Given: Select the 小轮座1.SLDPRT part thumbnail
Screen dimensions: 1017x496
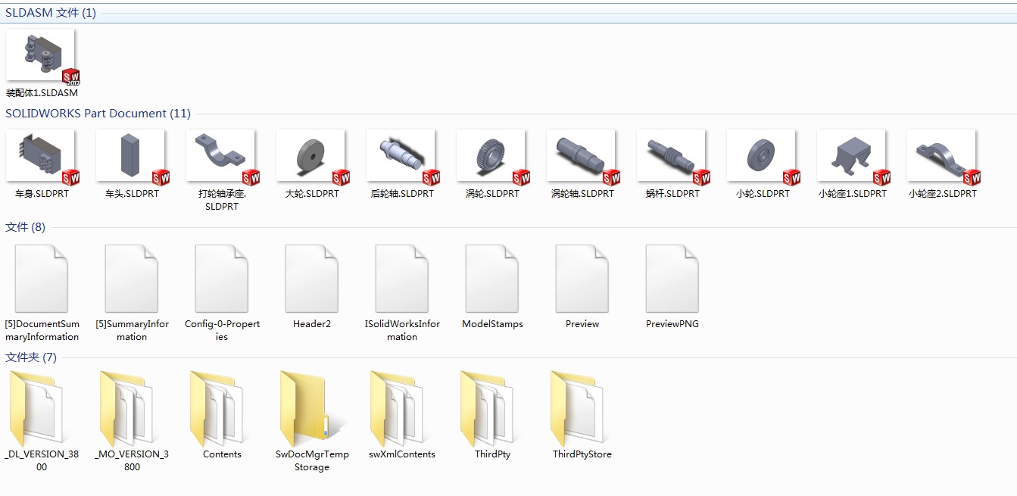Looking at the screenshot, I should [x=853, y=157].
